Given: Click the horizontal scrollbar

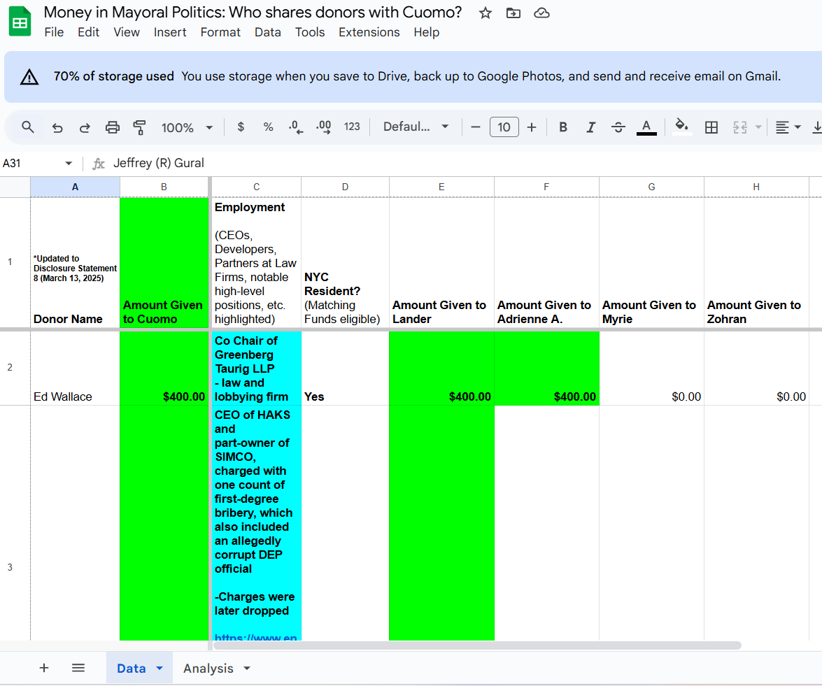Looking at the screenshot, I should tap(477, 645).
